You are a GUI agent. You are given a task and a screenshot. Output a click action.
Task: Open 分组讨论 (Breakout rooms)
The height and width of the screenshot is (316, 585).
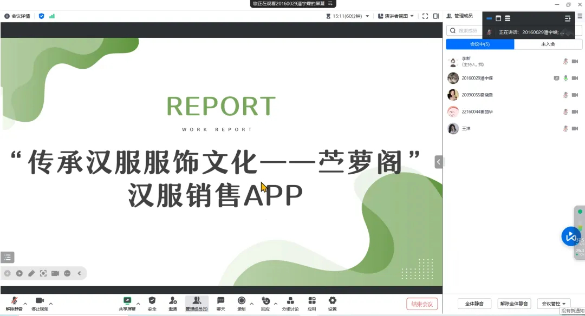[290, 301]
